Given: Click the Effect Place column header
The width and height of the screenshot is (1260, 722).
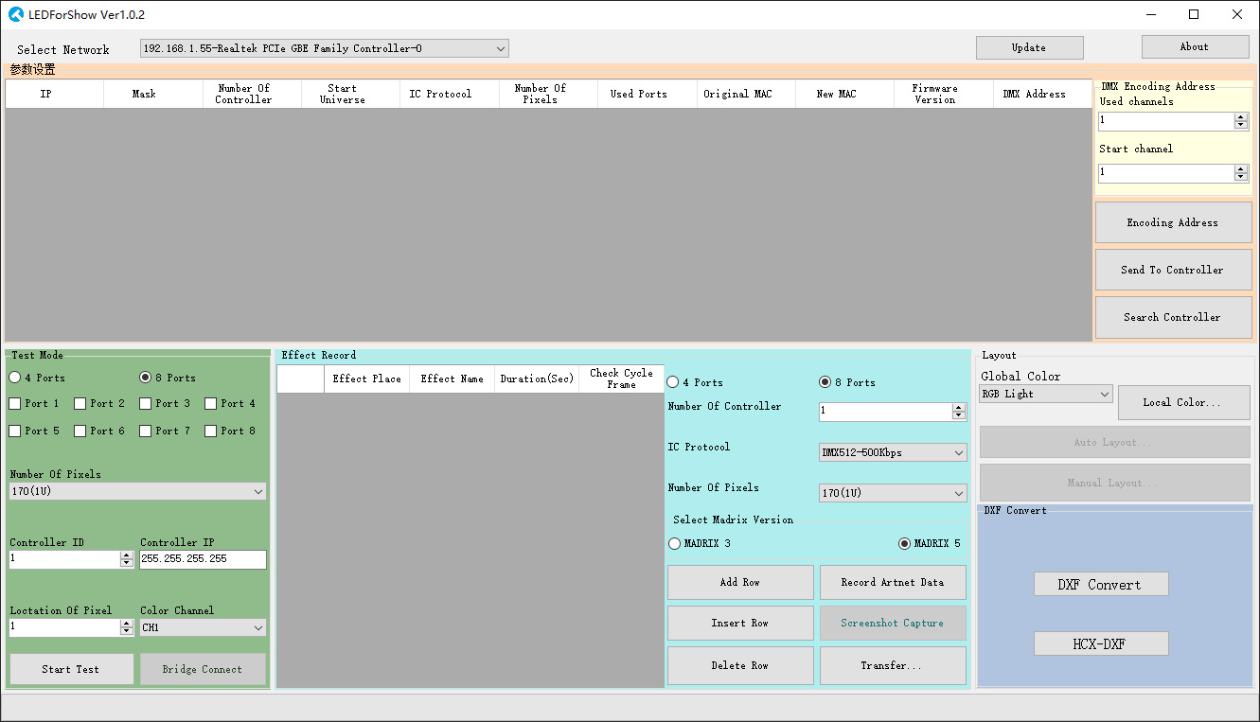Looking at the screenshot, I should click(x=367, y=379).
